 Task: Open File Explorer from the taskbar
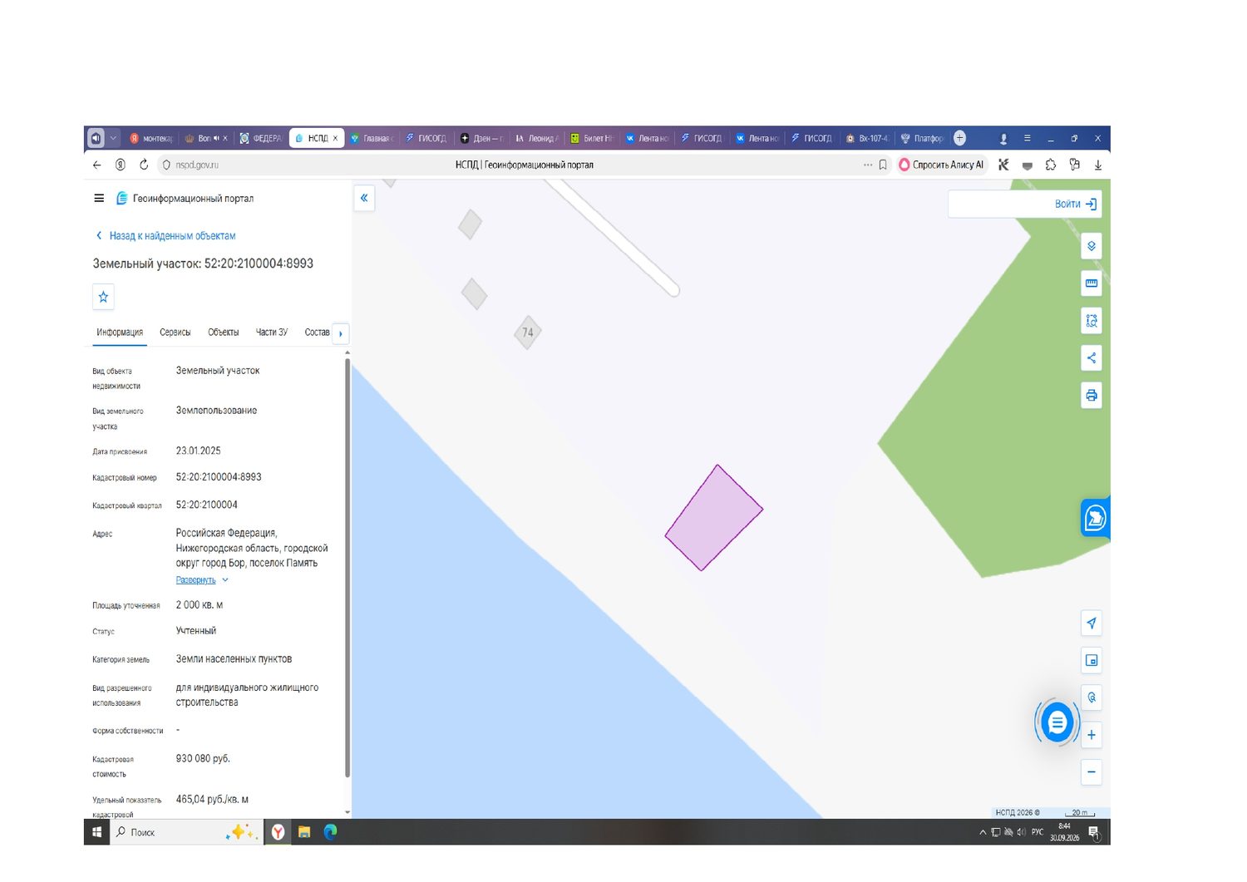pyautogui.click(x=304, y=832)
